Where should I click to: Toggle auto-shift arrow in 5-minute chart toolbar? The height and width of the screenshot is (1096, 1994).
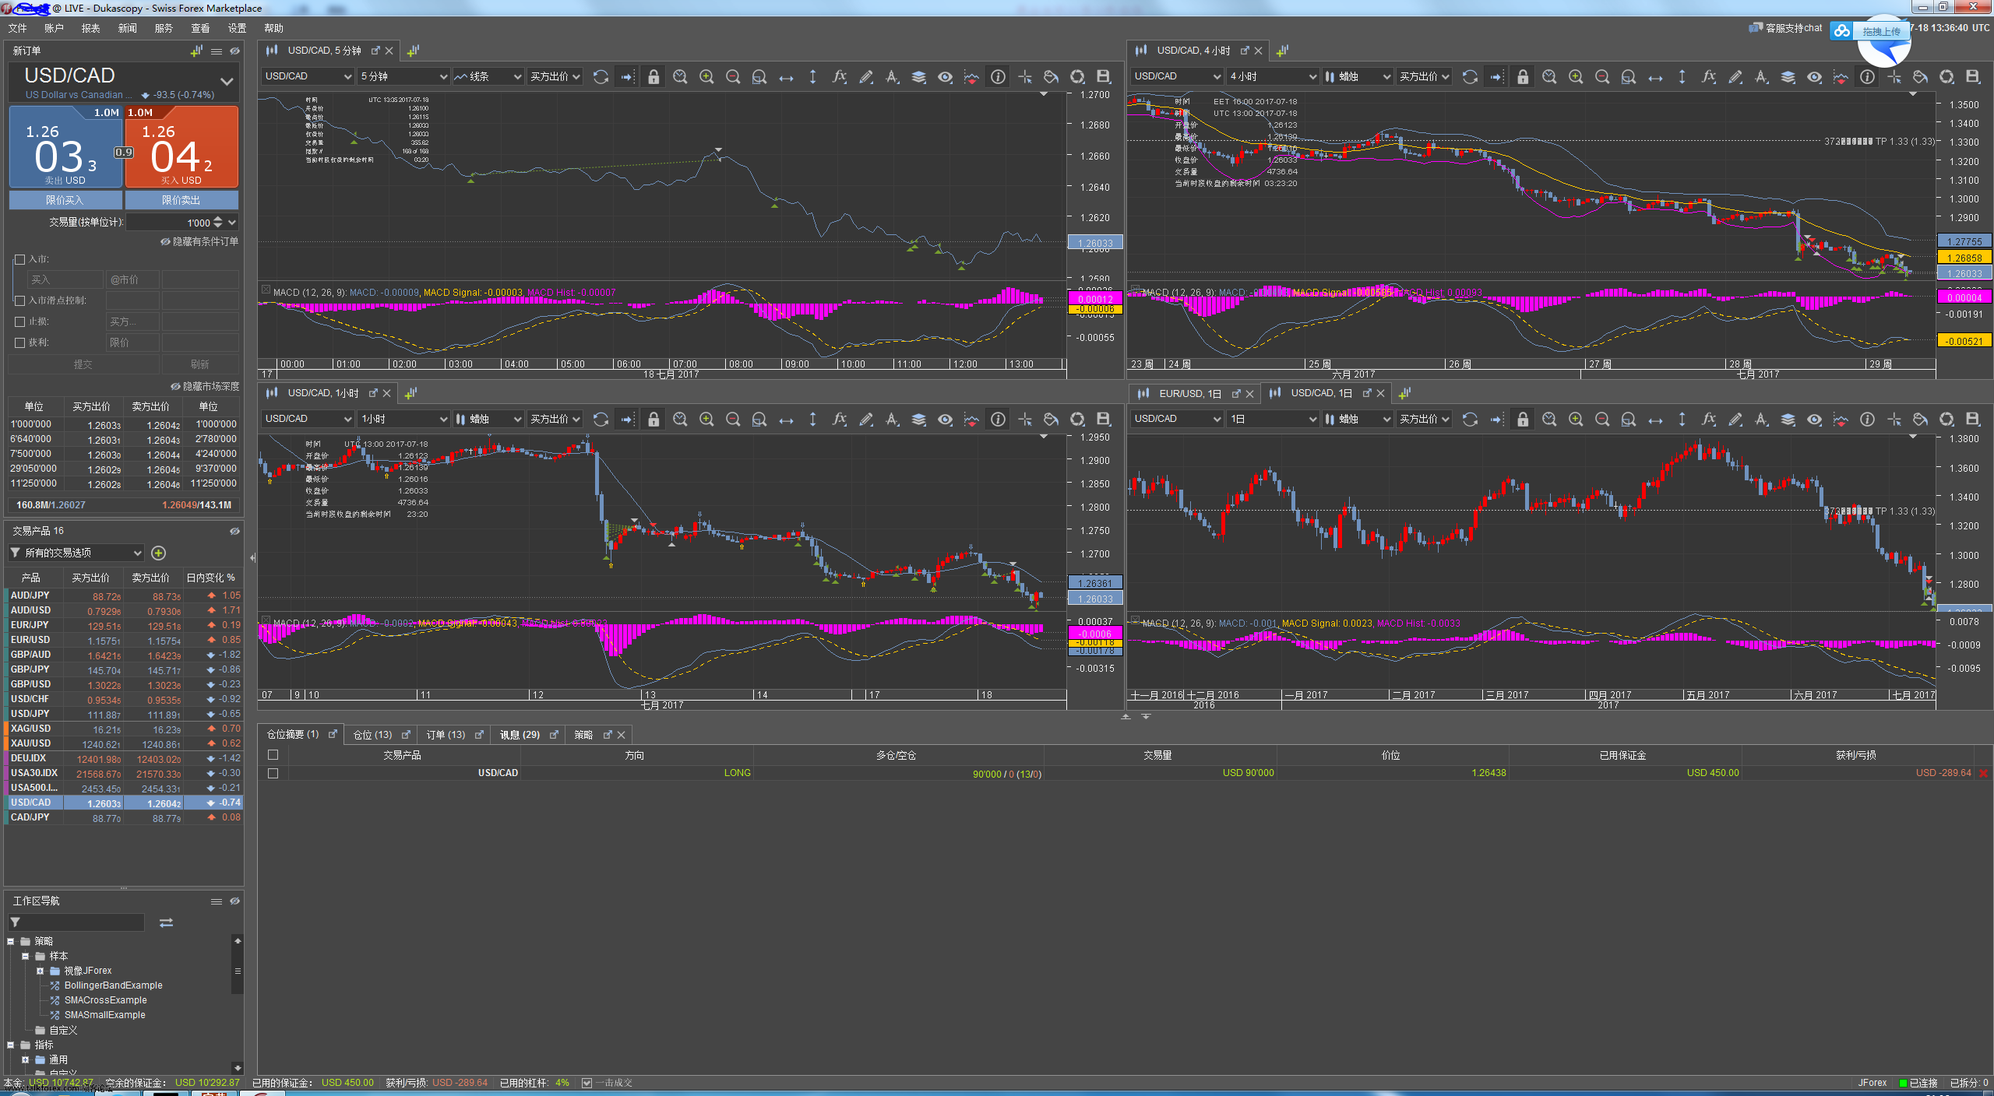(627, 76)
